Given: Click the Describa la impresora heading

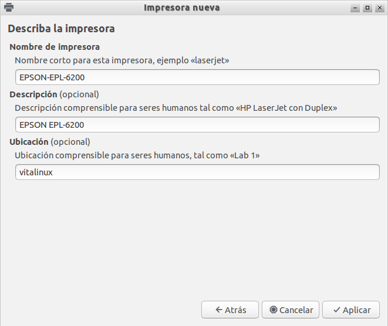Looking at the screenshot, I should [62, 29].
